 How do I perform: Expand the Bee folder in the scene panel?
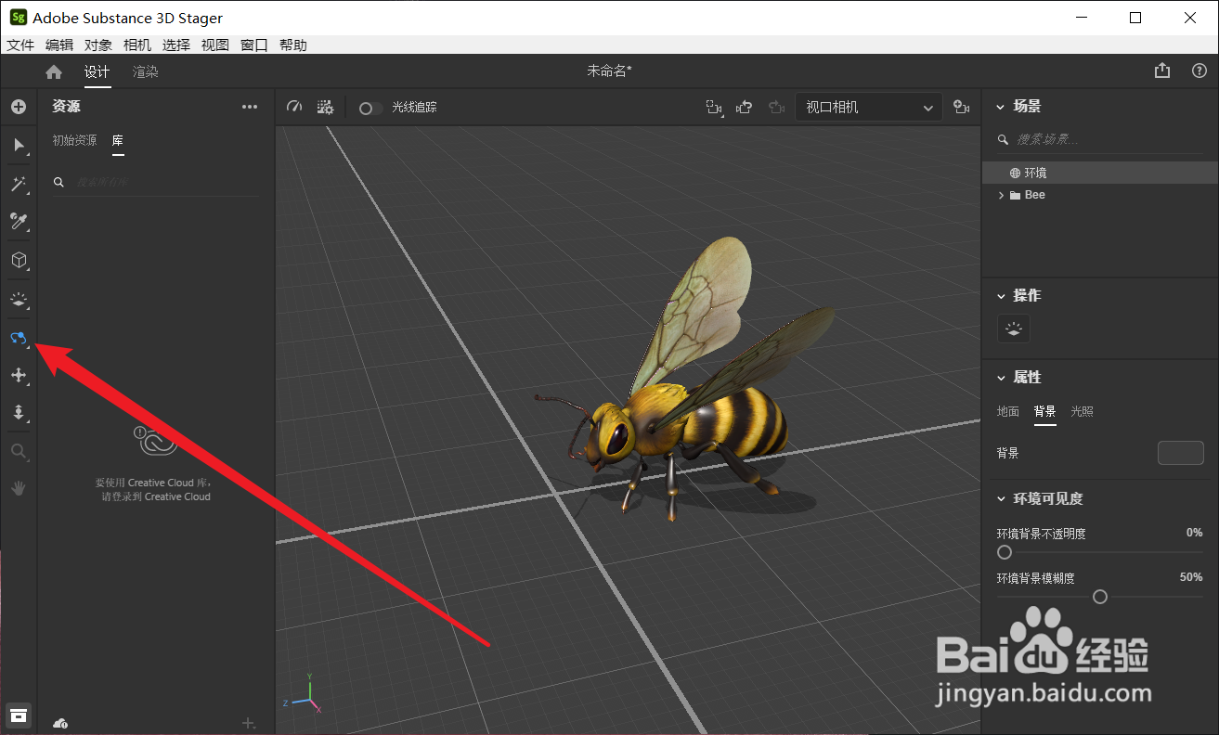tap(1001, 195)
